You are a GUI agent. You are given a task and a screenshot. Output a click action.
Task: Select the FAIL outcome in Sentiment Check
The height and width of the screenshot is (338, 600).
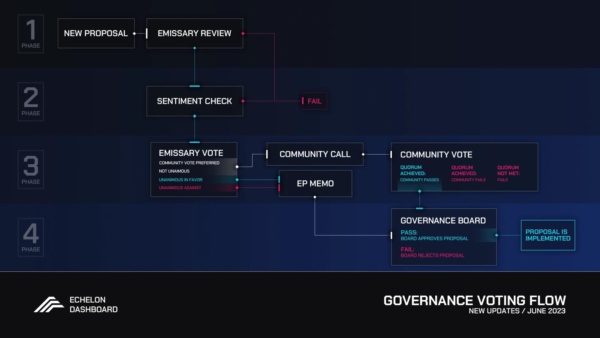pos(314,101)
